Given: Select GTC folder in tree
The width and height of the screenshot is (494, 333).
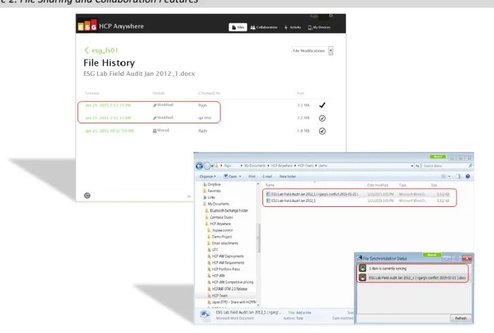Looking at the screenshot, I should point(213,250).
